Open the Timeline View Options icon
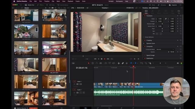This screenshot has width=195, height=109. (x=73, y=63)
